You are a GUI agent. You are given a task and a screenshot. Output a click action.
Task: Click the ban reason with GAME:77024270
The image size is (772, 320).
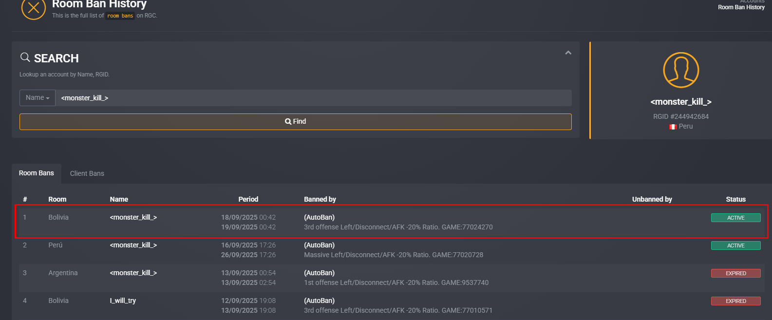(x=398, y=227)
